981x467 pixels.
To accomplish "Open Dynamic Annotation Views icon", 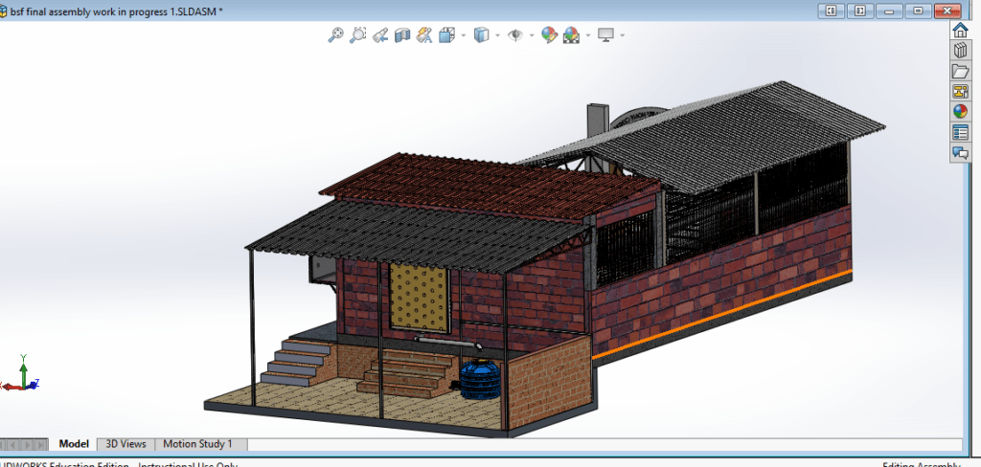I will point(424,35).
